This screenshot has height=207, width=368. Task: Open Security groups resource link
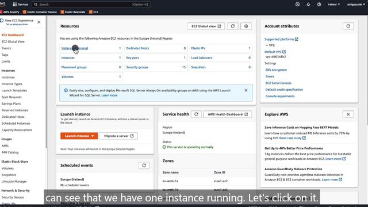[137, 67]
